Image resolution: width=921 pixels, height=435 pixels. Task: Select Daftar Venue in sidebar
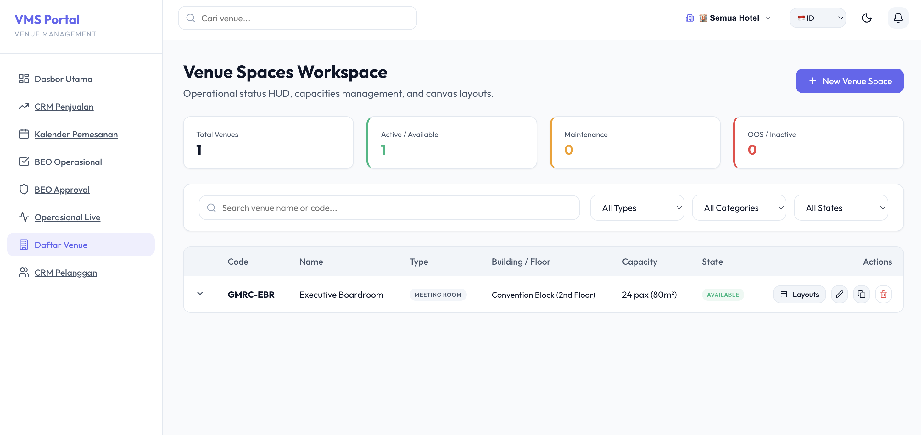[x=81, y=245]
